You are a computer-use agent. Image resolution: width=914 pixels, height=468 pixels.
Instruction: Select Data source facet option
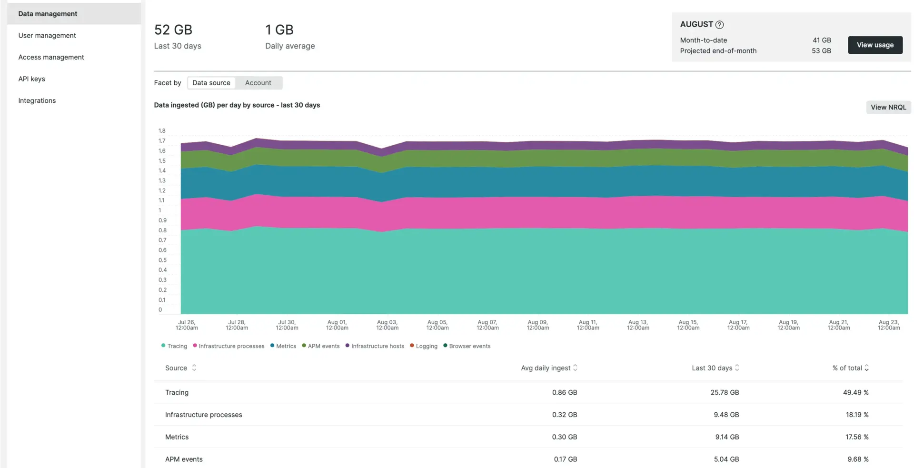(211, 83)
